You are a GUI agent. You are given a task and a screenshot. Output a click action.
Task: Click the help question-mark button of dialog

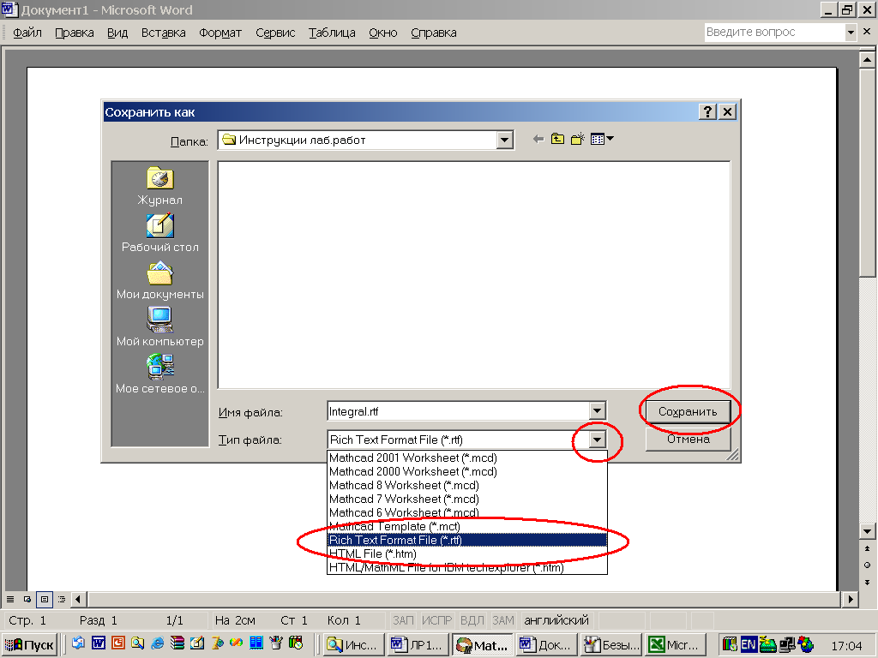coord(707,112)
